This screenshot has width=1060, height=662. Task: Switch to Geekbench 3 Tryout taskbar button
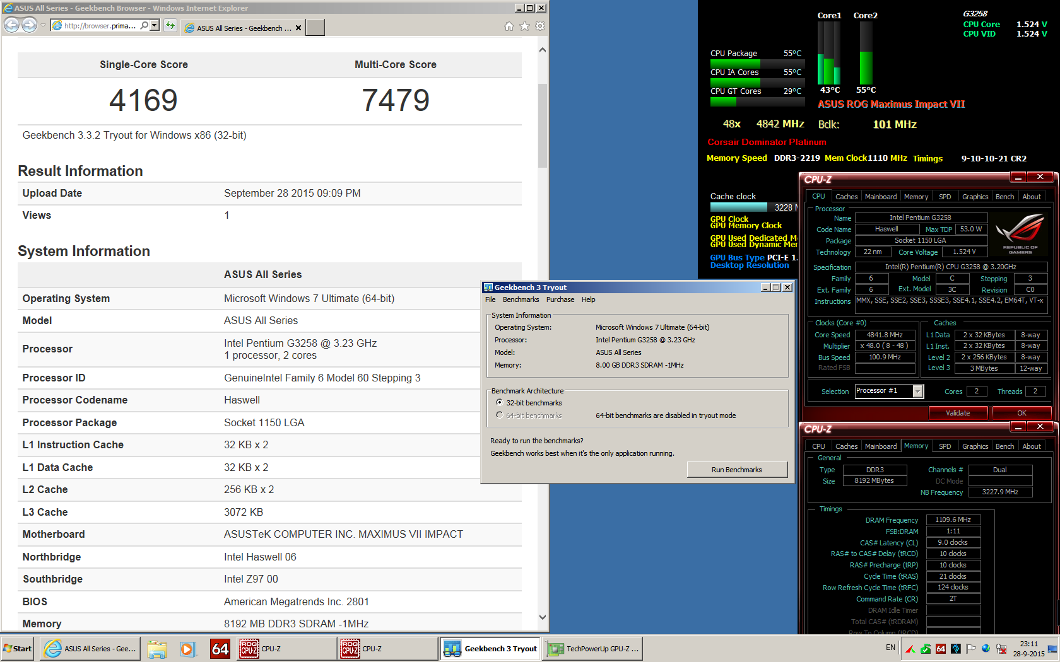[x=490, y=649]
